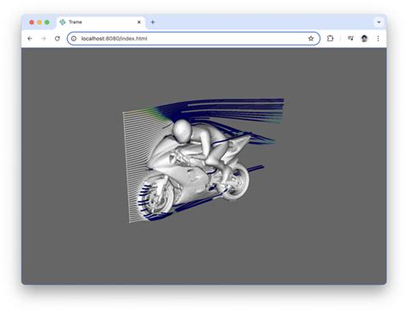Click the rider's helmet in the 3D view

[182, 131]
